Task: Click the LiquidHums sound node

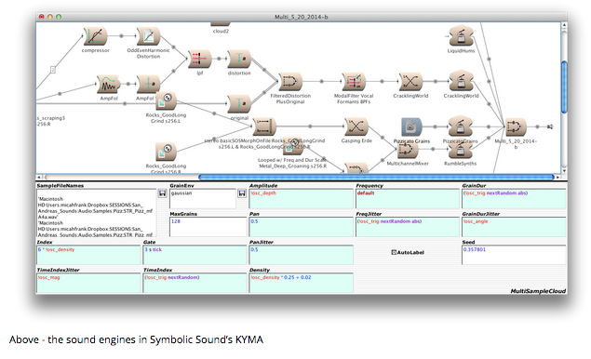Action: click(x=461, y=36)
